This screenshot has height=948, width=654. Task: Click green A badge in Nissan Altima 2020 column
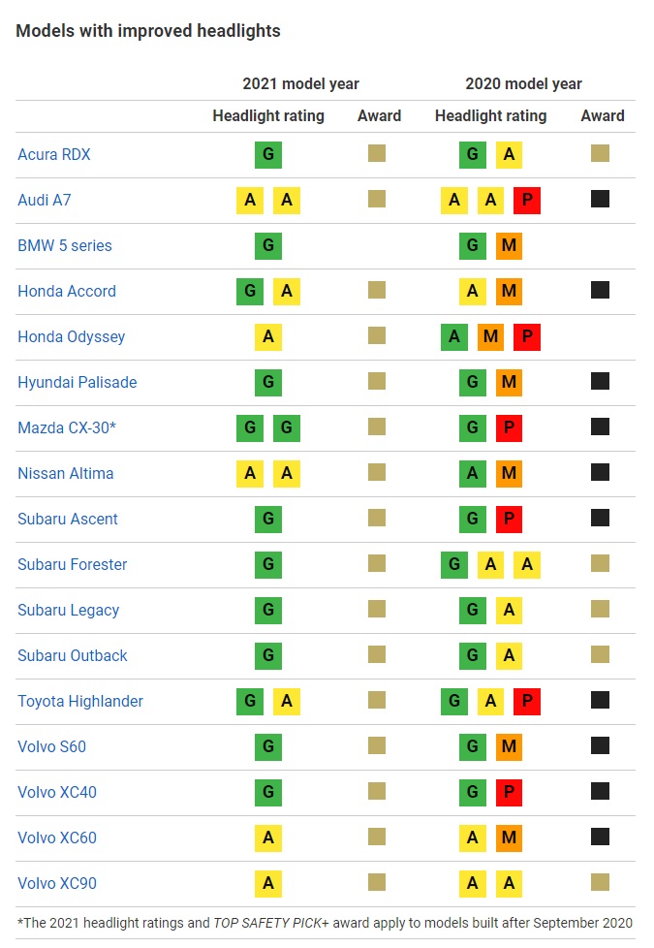pos(473,473)
